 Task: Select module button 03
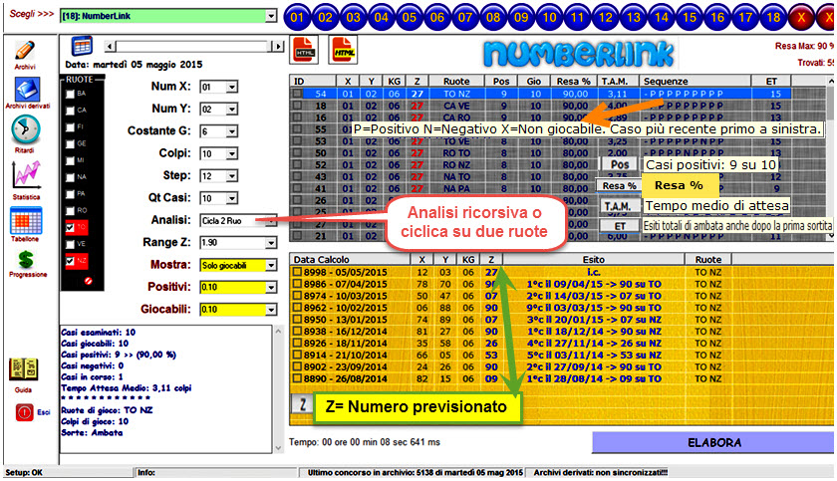click(353, 17)
